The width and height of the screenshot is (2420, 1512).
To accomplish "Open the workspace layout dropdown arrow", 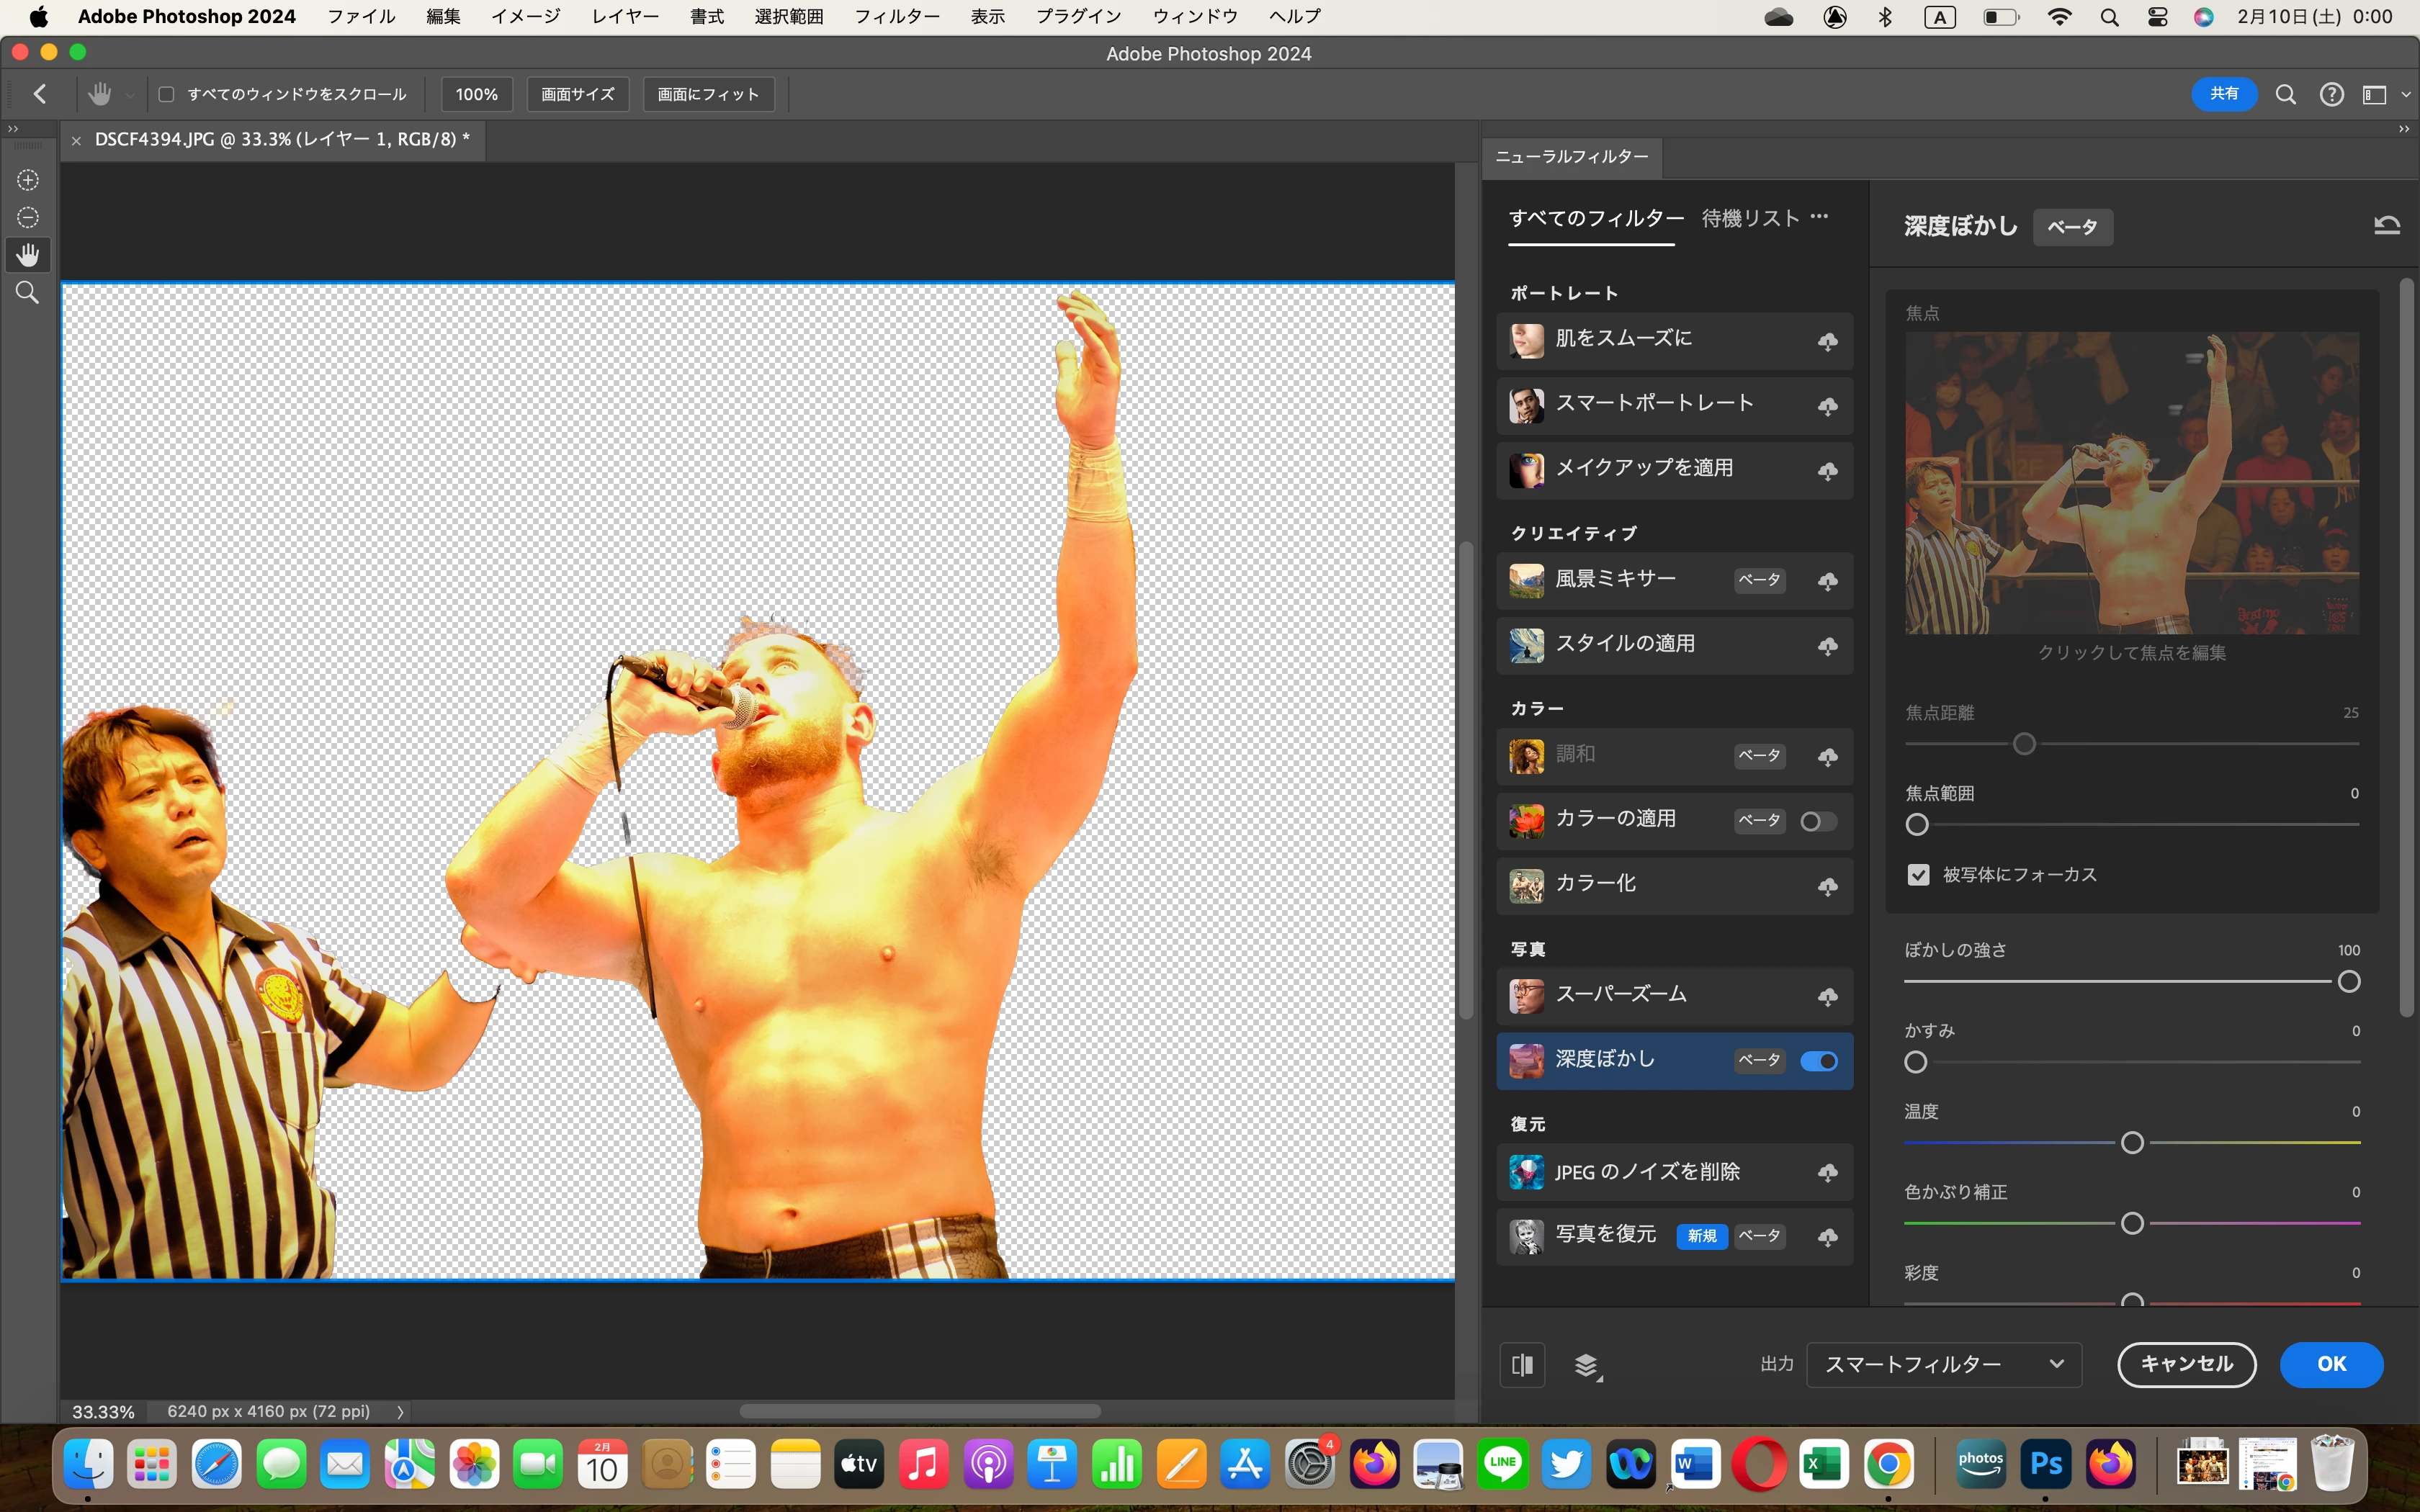I will pos(2405,94).
